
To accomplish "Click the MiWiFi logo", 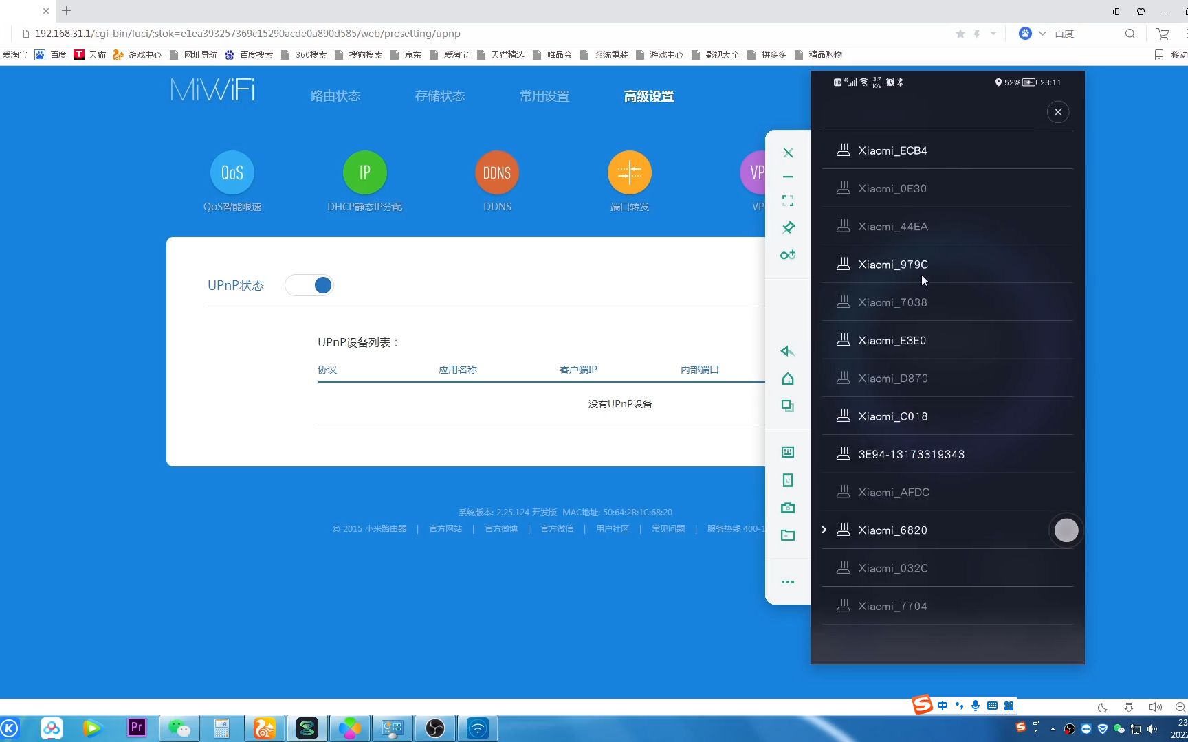I will (x=212, y=90).
